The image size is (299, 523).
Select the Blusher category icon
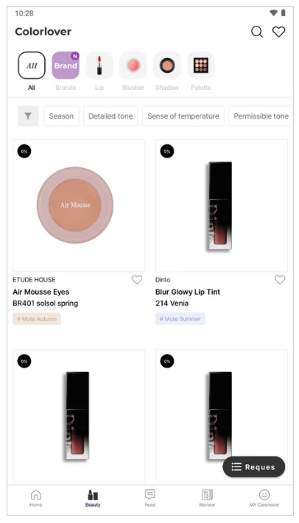click(x=133, y=66)
